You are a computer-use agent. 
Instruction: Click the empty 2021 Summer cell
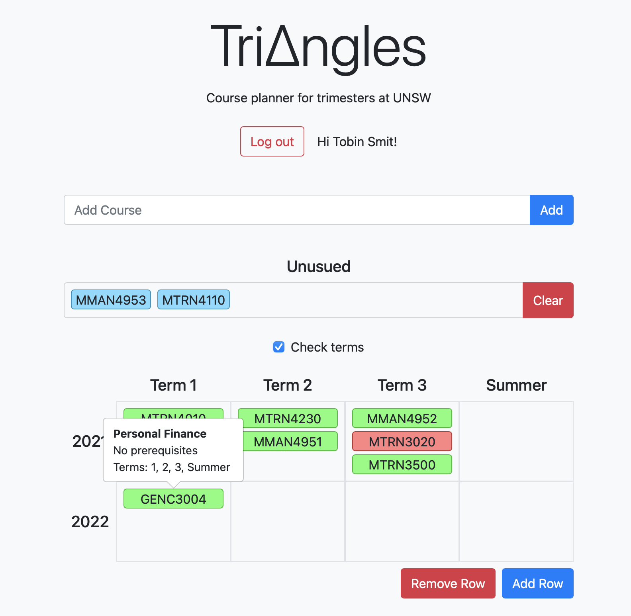tap(516, 441)
